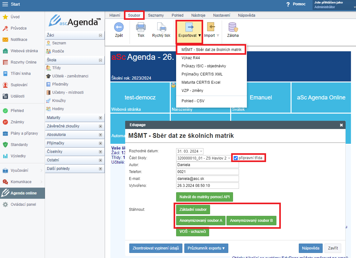356x258 pixels.
Task: Click the Tisk printer icon
Action: tap(141, 27)
